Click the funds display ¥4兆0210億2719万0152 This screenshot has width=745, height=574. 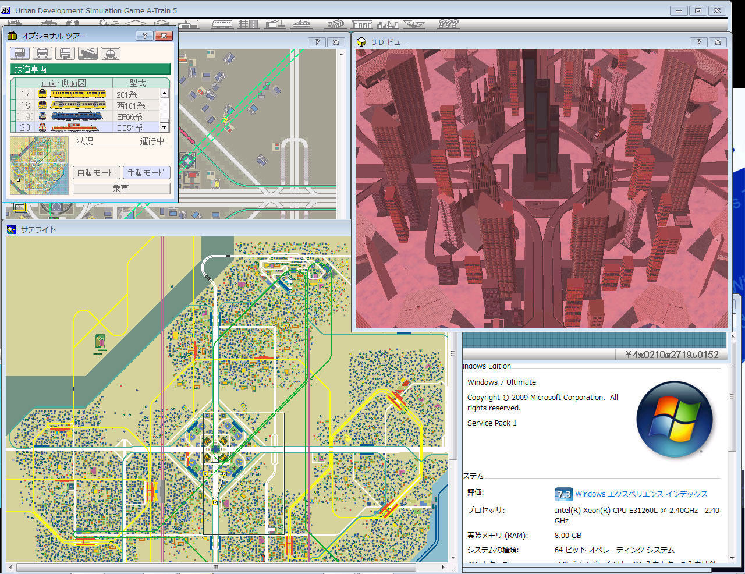point(672,355)
